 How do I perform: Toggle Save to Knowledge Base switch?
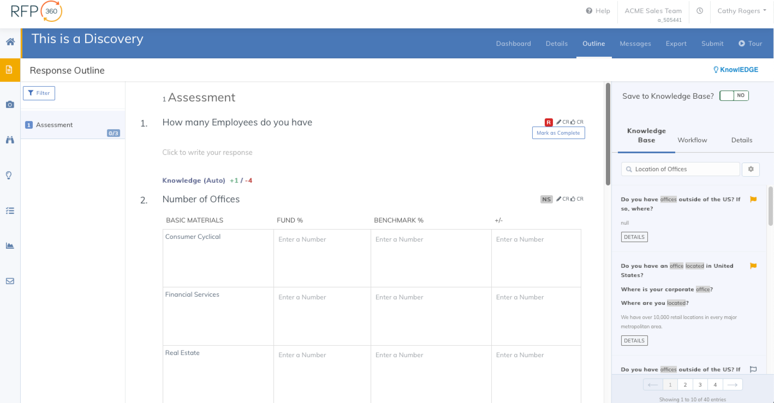734,96
